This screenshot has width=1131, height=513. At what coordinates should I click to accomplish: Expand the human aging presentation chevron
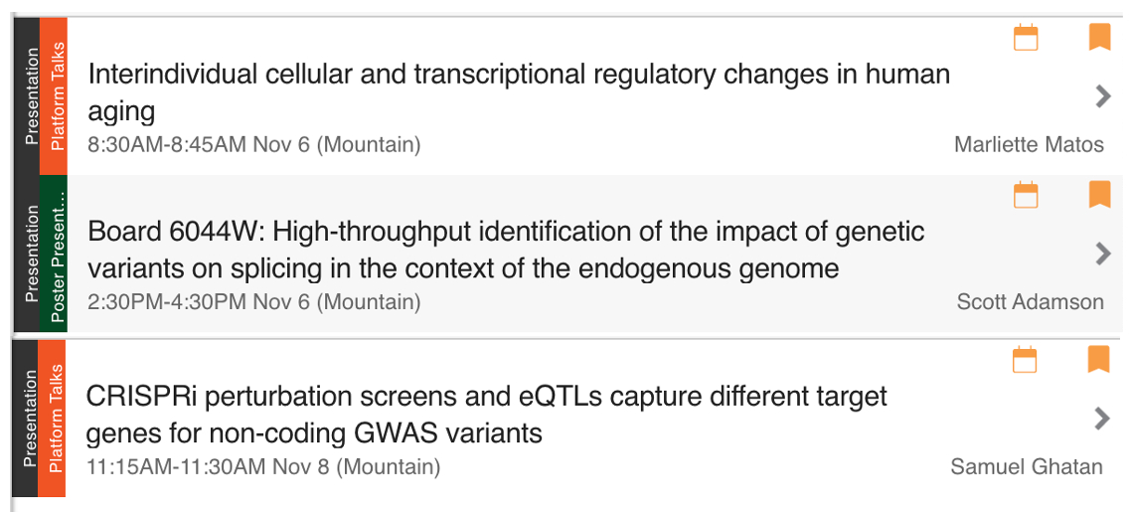click(x=1102, y=95)
